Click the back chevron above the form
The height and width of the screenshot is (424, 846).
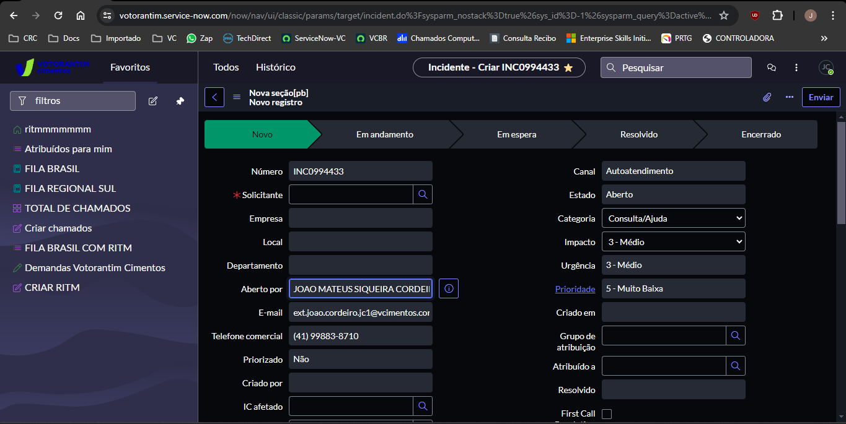[x=214, y=97]
